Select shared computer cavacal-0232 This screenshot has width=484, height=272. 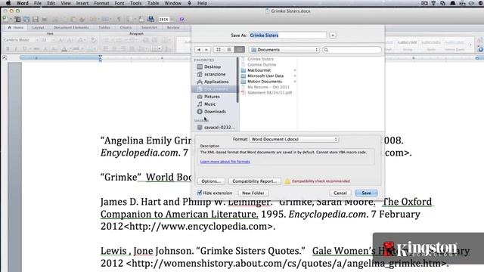click(216, 128)
